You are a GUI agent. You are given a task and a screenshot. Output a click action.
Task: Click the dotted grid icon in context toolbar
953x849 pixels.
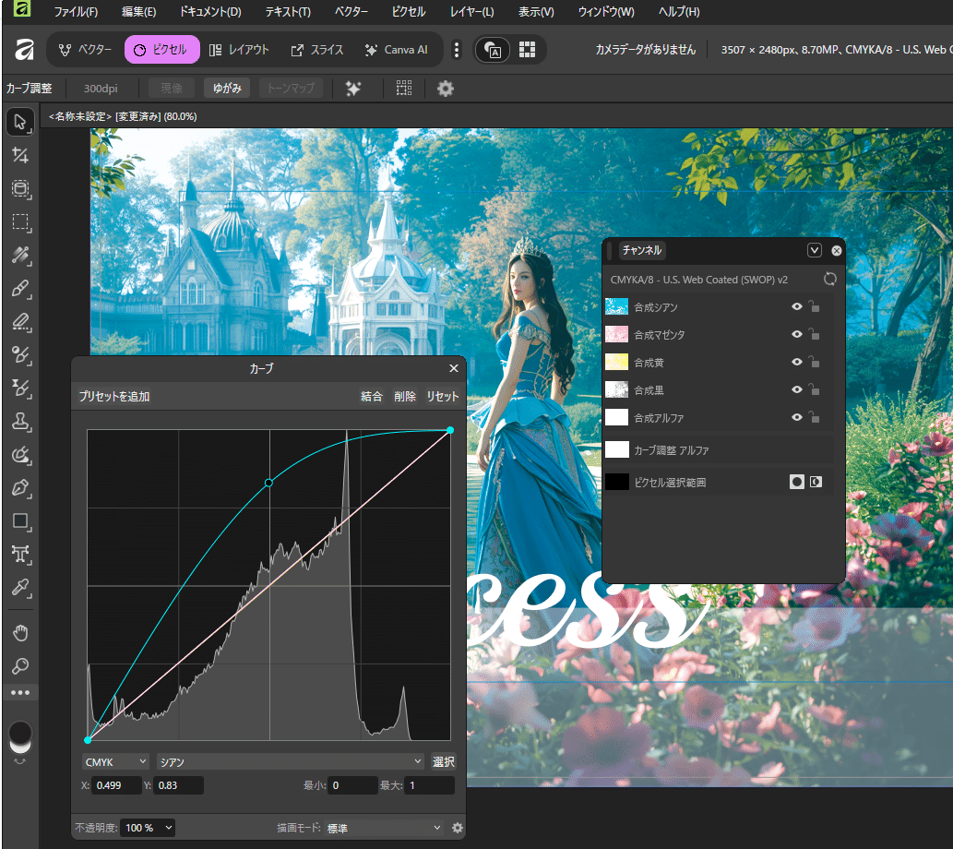click(404, 89)
